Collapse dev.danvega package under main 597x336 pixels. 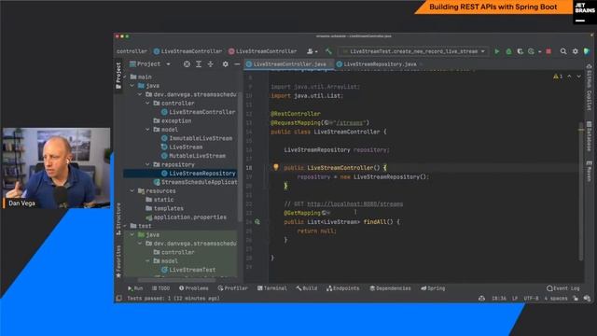(x=140, y=94)
